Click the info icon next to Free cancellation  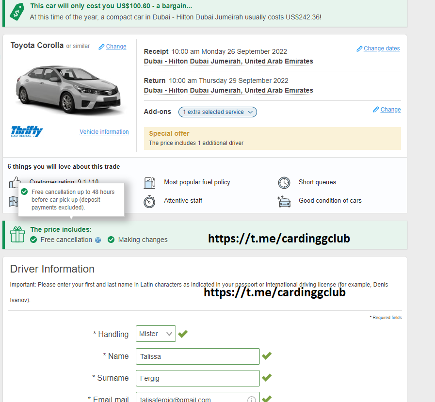click(98, 240)
